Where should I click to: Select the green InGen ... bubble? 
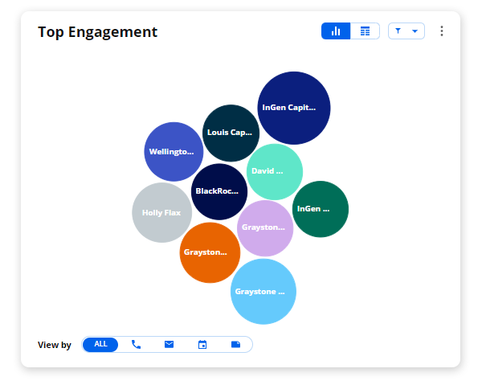tap(321, 209)
